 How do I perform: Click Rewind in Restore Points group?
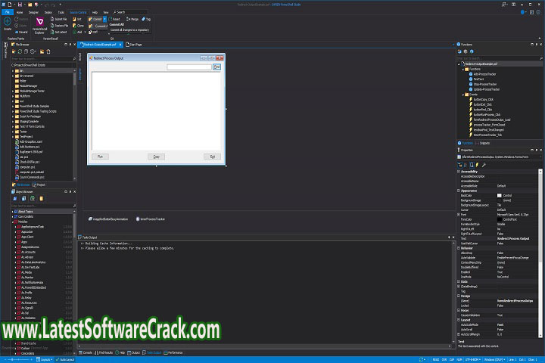point(21,32)
